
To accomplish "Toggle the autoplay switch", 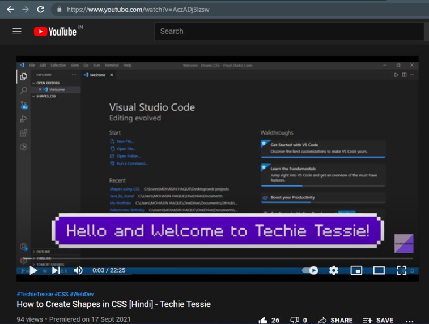I will tap(310, 270).
